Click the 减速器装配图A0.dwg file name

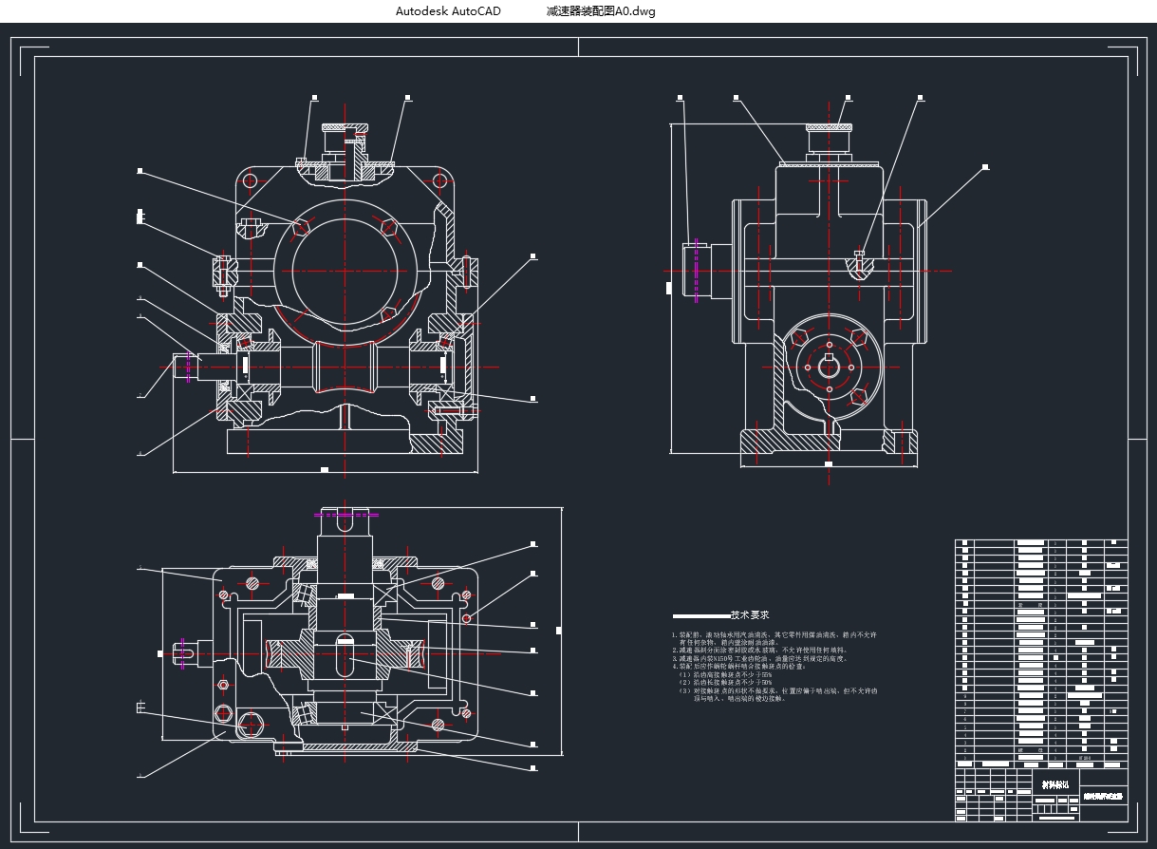tap(601, 11)
